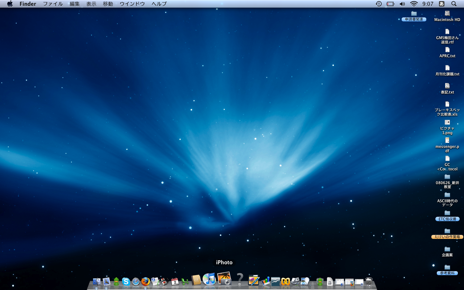
Task: Select the 参考資料 folder on desktop
Action: click(x=447, y=270)
